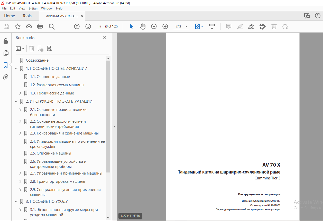
Task: Open the E-Sign menu
Action: tap(33, 8)
